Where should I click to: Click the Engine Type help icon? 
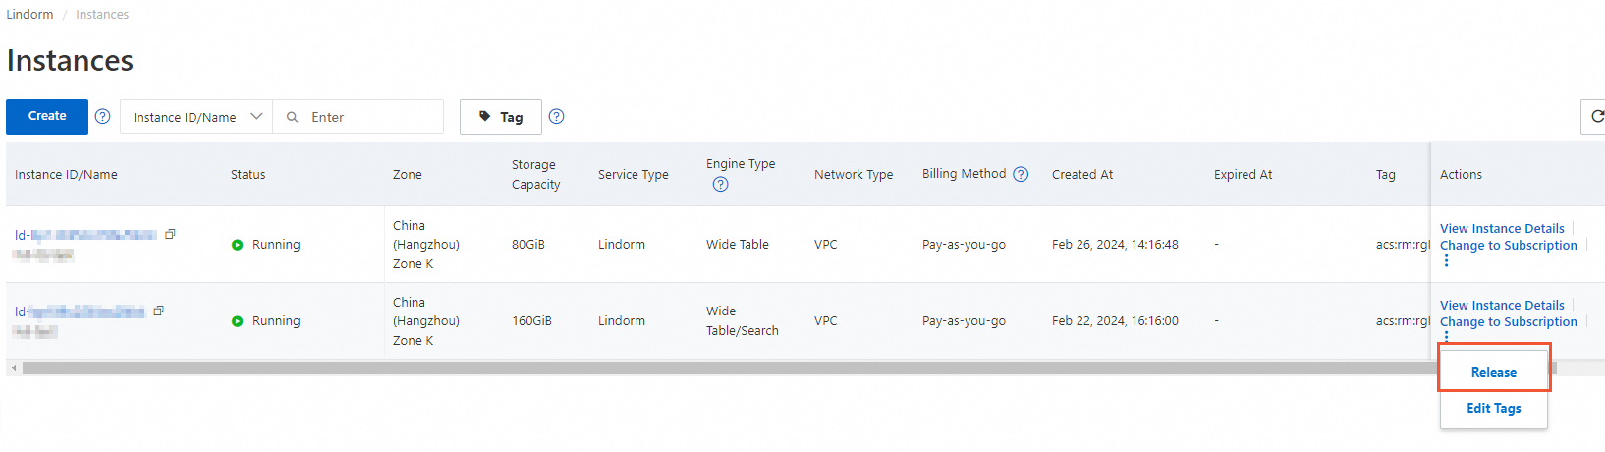pos(720,184)
